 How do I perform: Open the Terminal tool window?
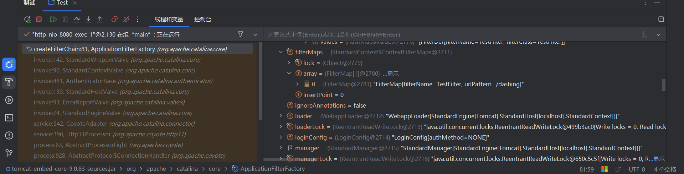point(9,118)
